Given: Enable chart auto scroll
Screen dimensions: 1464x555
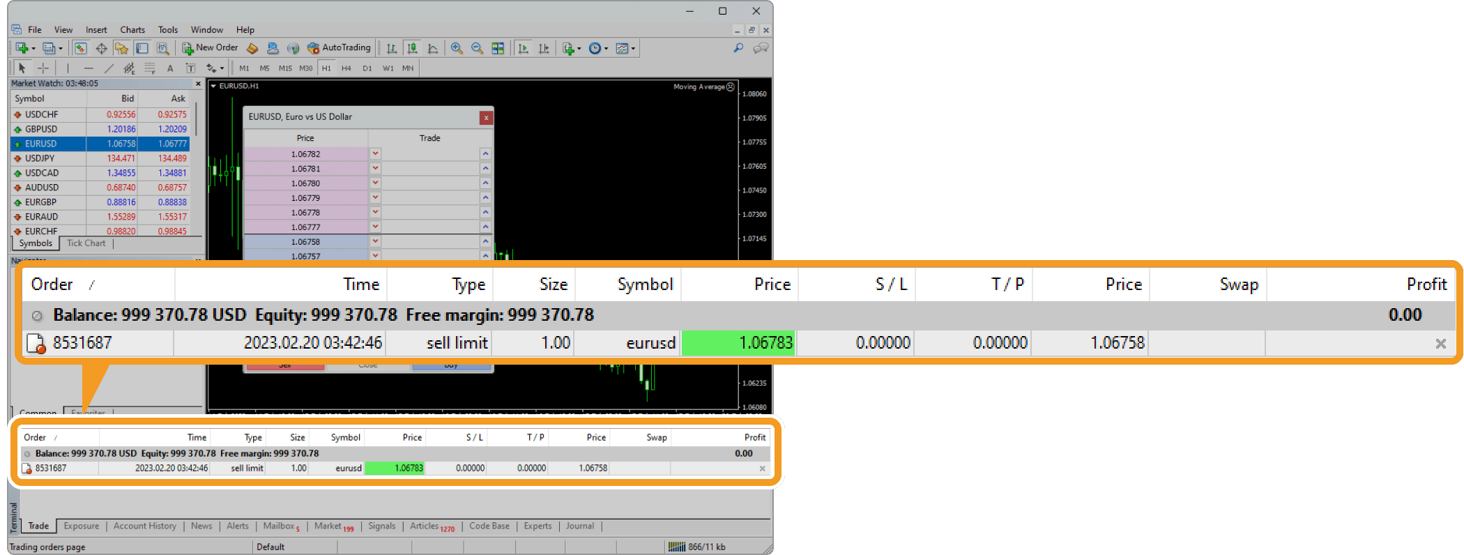Looking at the screenshot, I should point(524,48).
